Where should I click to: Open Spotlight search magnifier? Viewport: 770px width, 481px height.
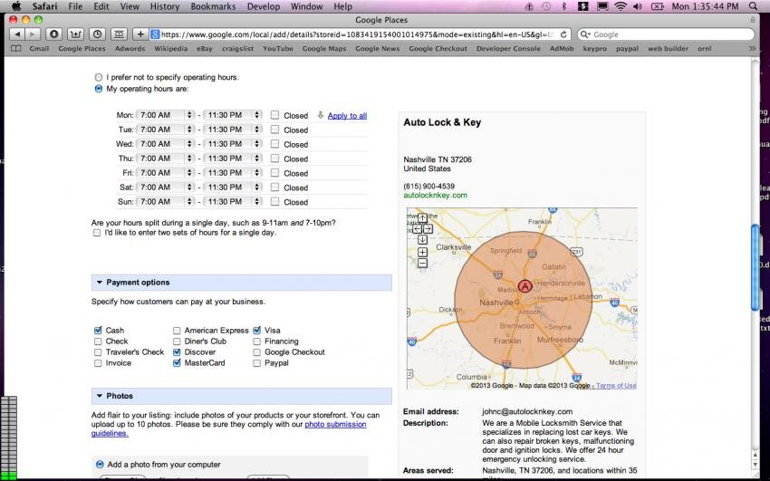coord(753,6)
